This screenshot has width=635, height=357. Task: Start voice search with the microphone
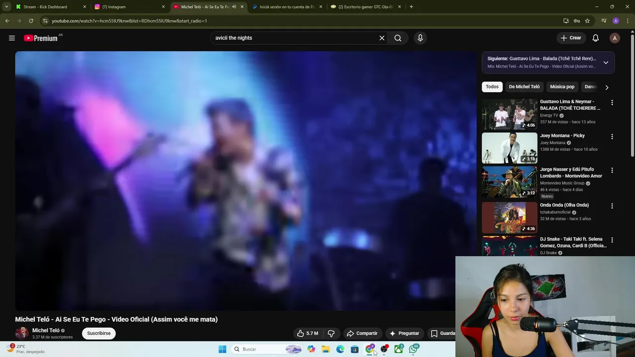420,38
